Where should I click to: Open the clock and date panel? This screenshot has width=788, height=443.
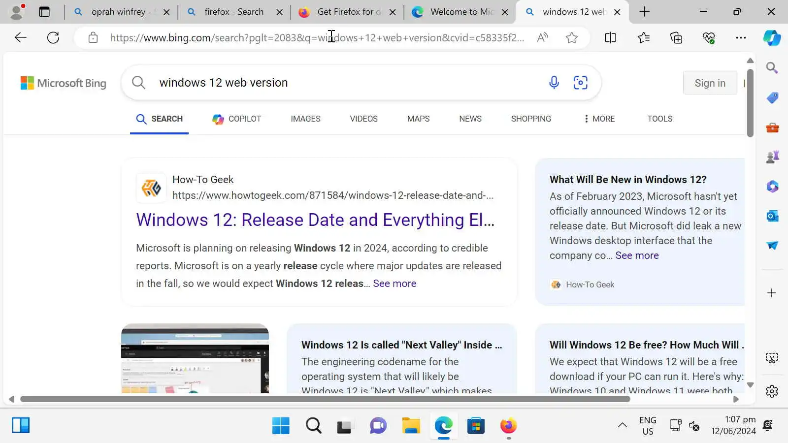733,425
